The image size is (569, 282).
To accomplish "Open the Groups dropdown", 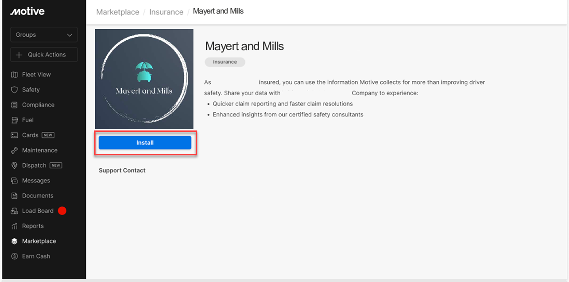I will click(x=44, y=35).
